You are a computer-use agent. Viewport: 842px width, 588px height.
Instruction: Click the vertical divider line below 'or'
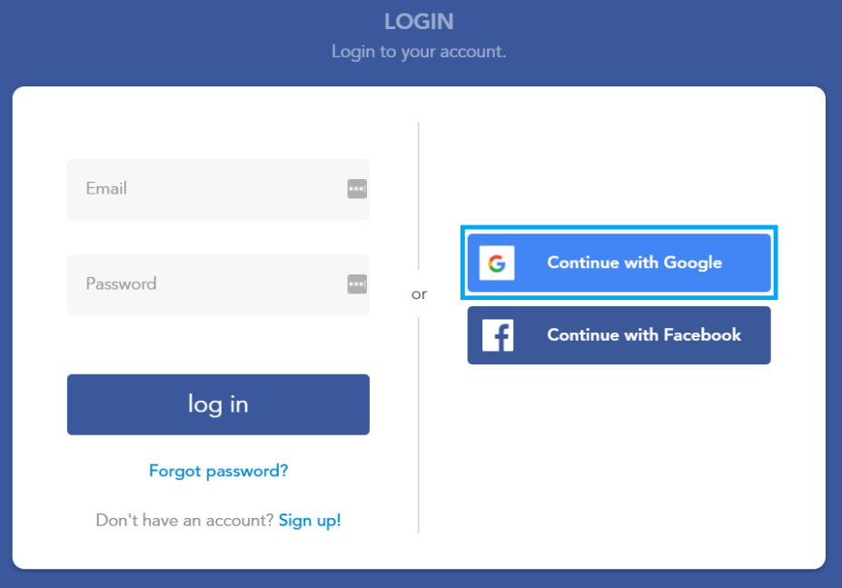point(419,424)
